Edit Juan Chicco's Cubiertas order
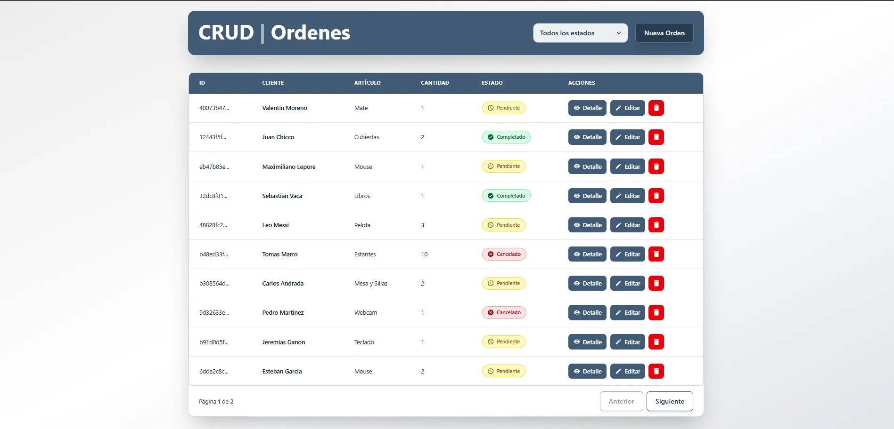The width and height of the screenshot is (894, 429). (627, 137)
